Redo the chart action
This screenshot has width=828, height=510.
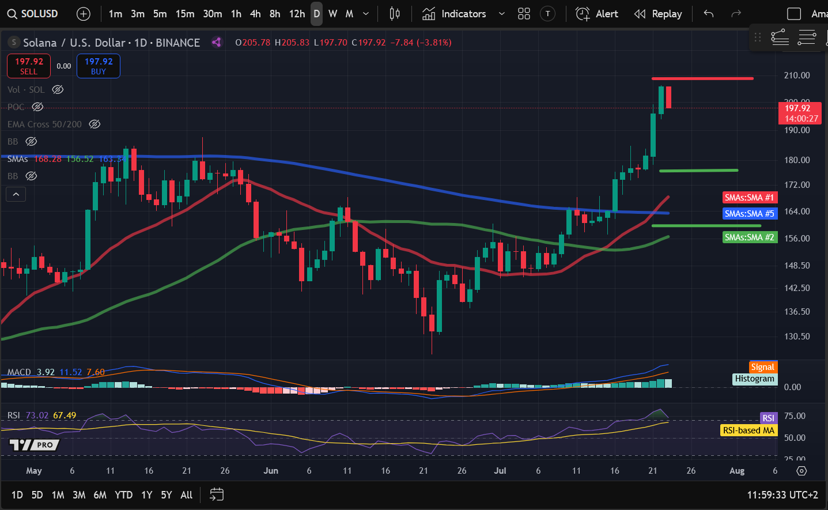[736, 14]
